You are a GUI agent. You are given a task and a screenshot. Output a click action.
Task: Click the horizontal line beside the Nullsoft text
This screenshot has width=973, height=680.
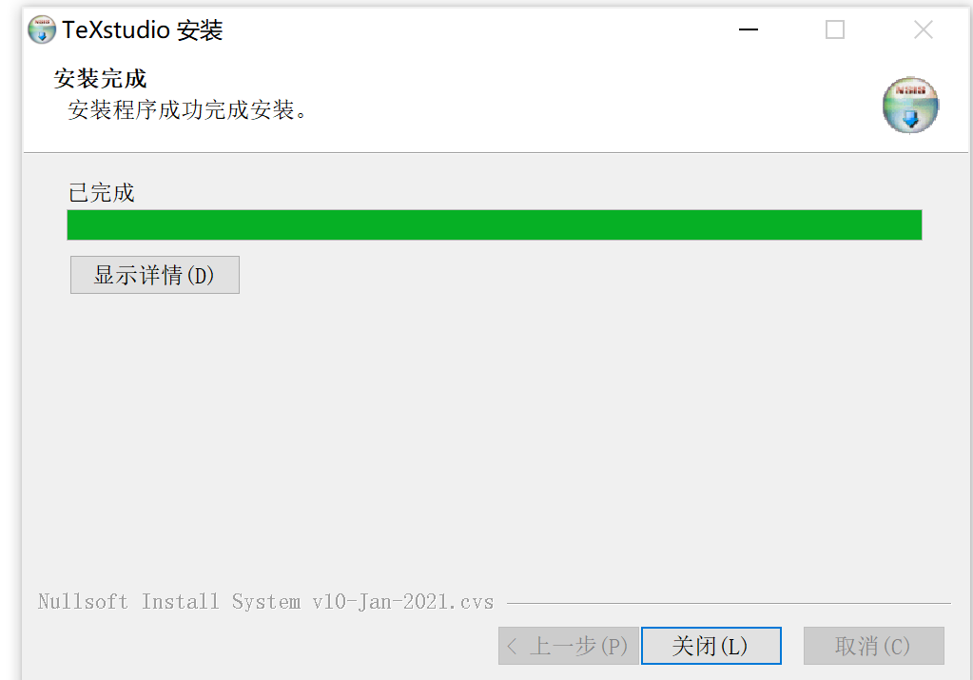(729, 602)
